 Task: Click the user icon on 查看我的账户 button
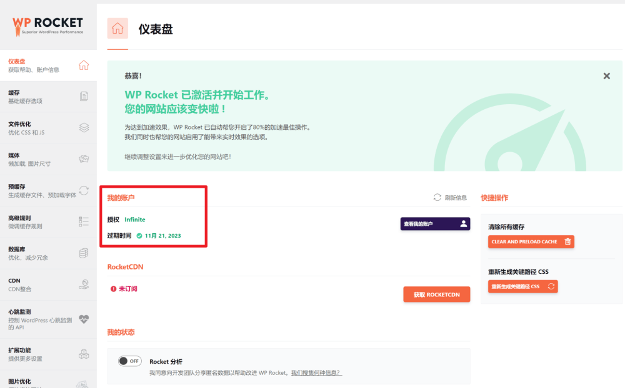[463, 224]
